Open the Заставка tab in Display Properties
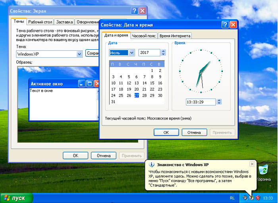 pos(64,22)
